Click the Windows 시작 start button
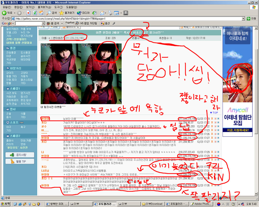259x207 pixels. [6, 204]
